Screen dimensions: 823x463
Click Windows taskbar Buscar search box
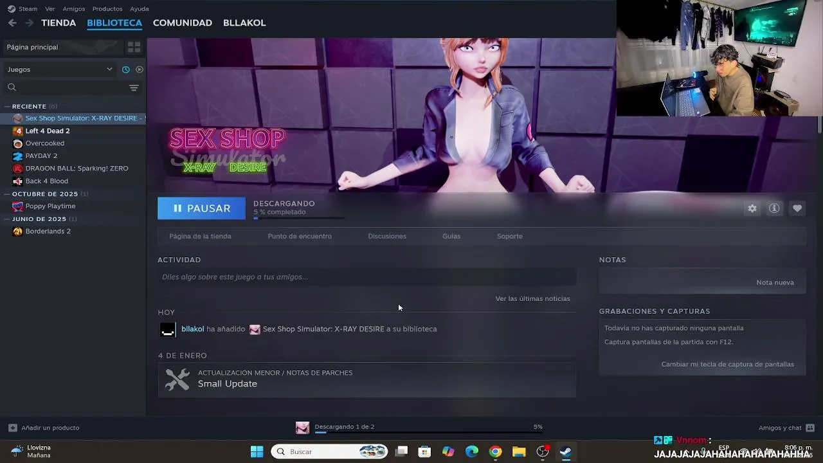[330, 451]
